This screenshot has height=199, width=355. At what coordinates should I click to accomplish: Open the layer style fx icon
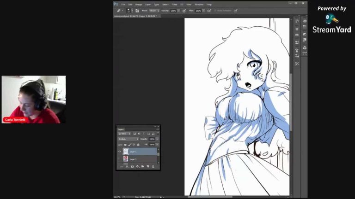pyautogui.click(x=127, y=166)
